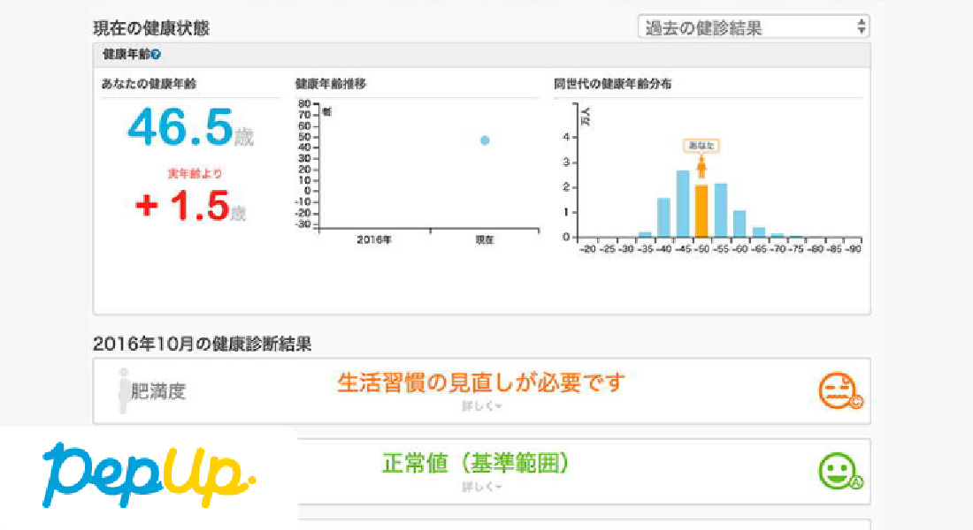The height and width of the screenshot is (530, 973).
Task: Click the 現在 axis label
Action: (x=485, y=239)
